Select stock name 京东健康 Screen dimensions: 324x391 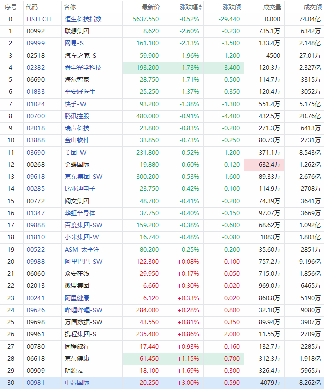click(77, 359)
